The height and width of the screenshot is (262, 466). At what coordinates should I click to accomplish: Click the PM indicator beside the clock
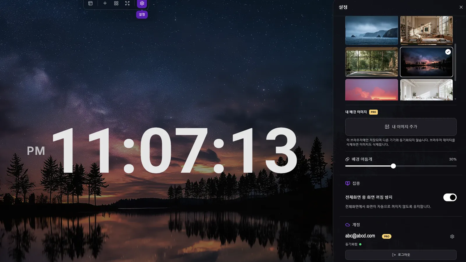[36, 151]
